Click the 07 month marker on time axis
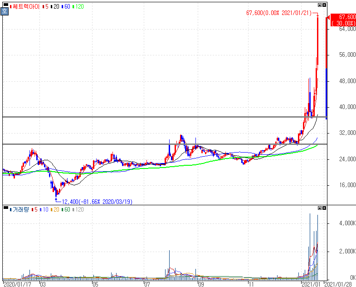The width and height of the screenshot is (356, 287). pyautogui.click(x=147, y=284)
